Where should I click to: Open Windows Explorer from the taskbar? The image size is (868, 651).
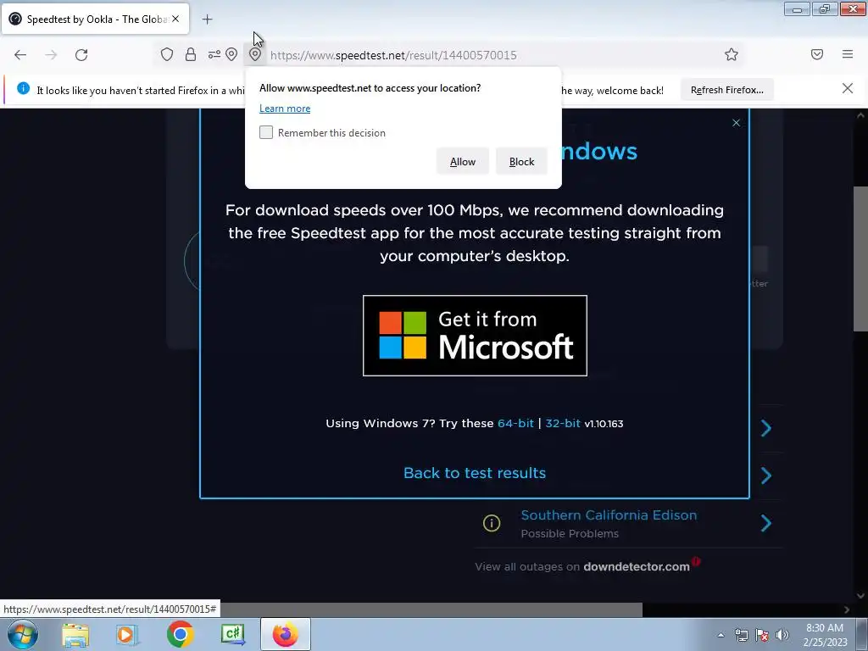click(75, 634)
